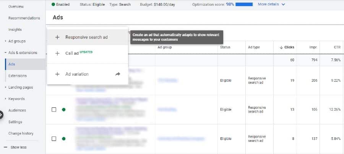This screenshot has height=154, width=344.
Task: Click the optimization score progress bar
Action: (244, 4)
